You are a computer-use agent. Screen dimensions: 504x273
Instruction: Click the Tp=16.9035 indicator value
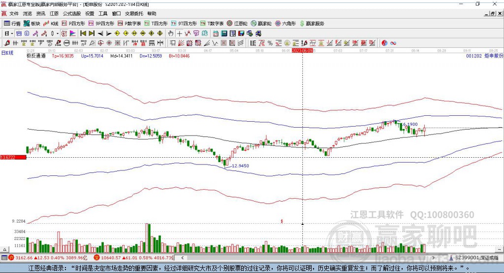pos(63,56)
